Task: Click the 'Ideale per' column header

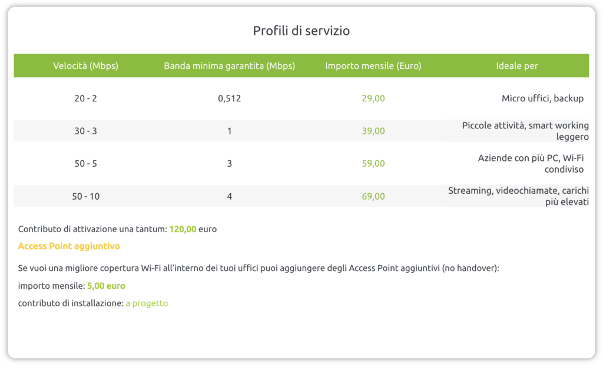Action: [516, 66]
